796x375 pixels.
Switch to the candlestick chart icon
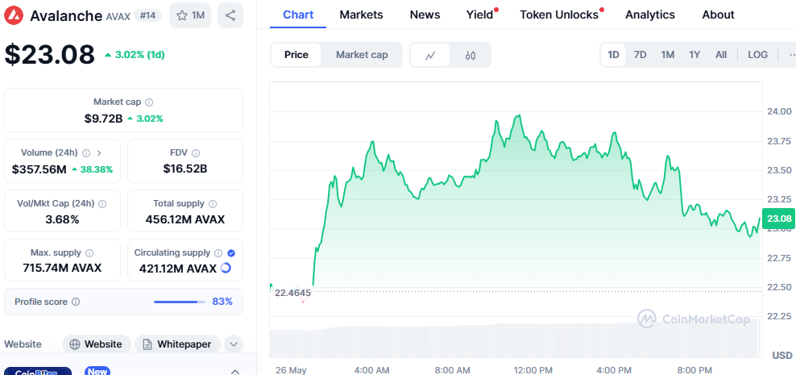click(471, 55)
